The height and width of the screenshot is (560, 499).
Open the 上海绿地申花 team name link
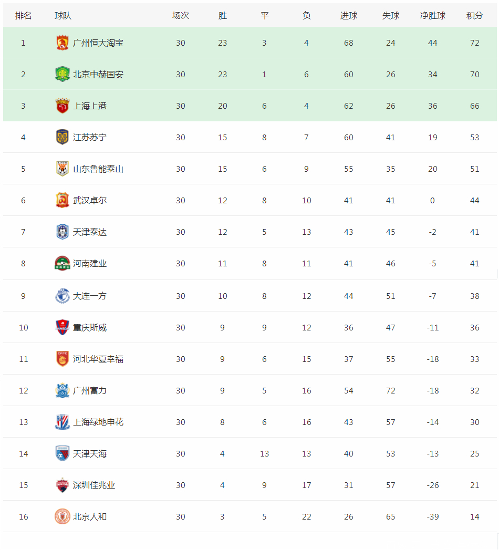[x=98, y=422]
